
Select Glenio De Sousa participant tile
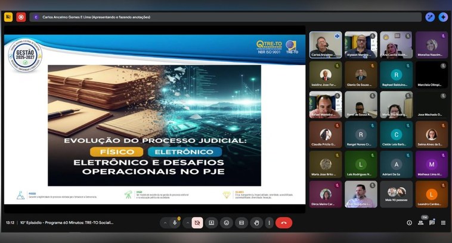point(361,75)
